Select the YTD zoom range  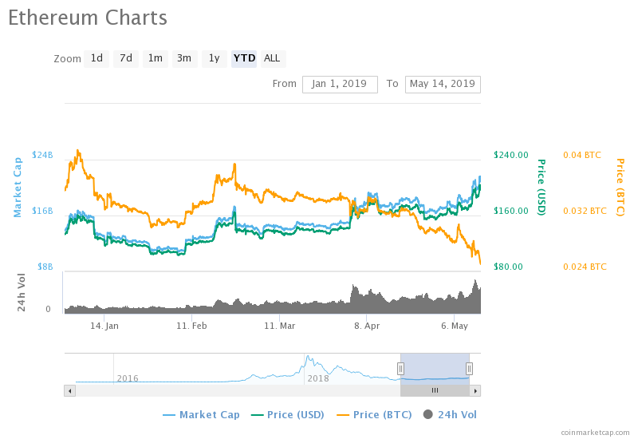click(244, 58)
